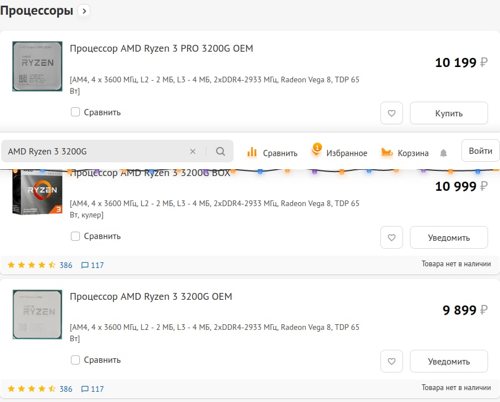Select Товара нет в наличии under Ryzen 3200G BOX
500x402 pixels.
456,264
